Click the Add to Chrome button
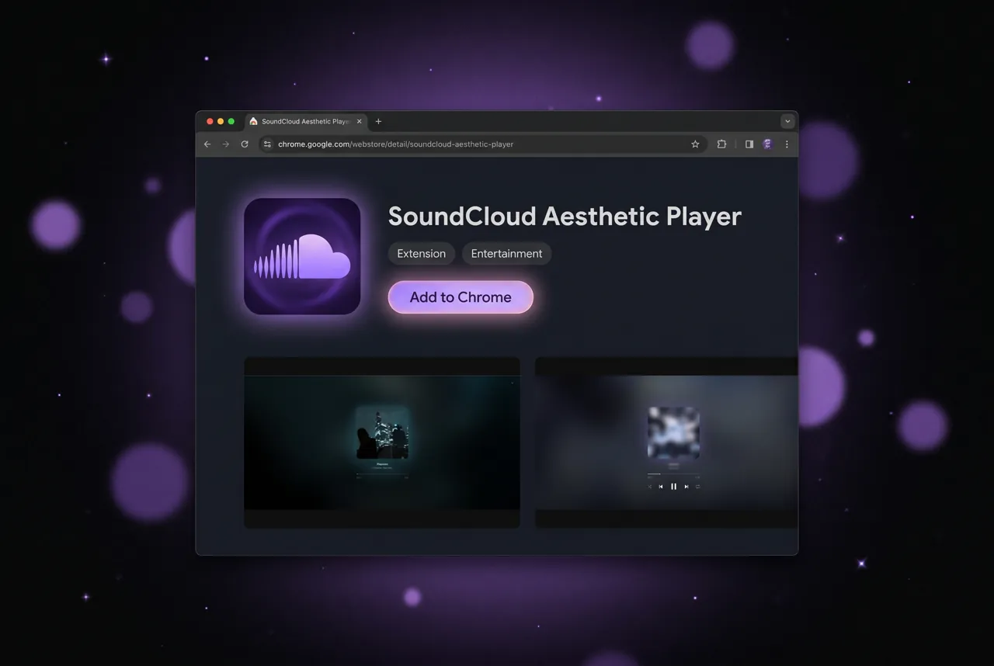This screenshot has width=994, height=666. coord(461,297)
